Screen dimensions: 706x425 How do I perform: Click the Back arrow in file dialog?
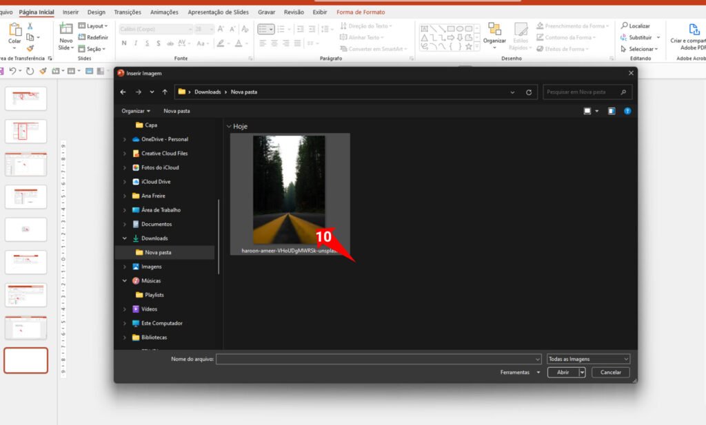[x=123, y=92]
